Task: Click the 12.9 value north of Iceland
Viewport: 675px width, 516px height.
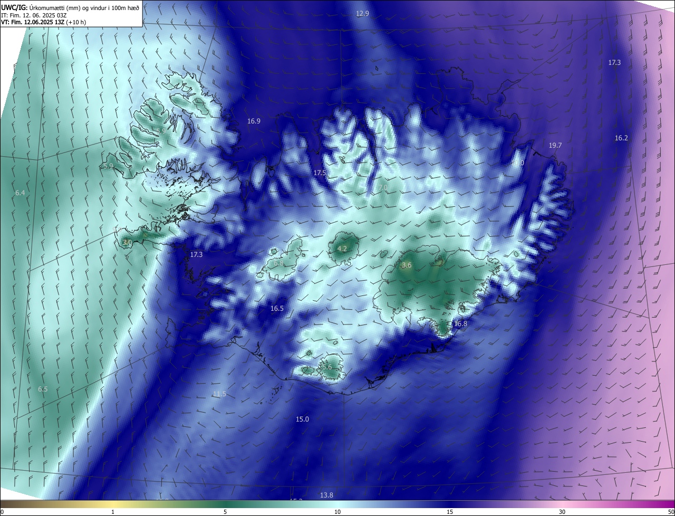Action: pos(362,14)
